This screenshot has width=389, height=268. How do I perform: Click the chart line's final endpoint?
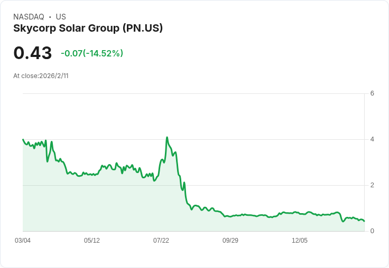pos(364,221)
